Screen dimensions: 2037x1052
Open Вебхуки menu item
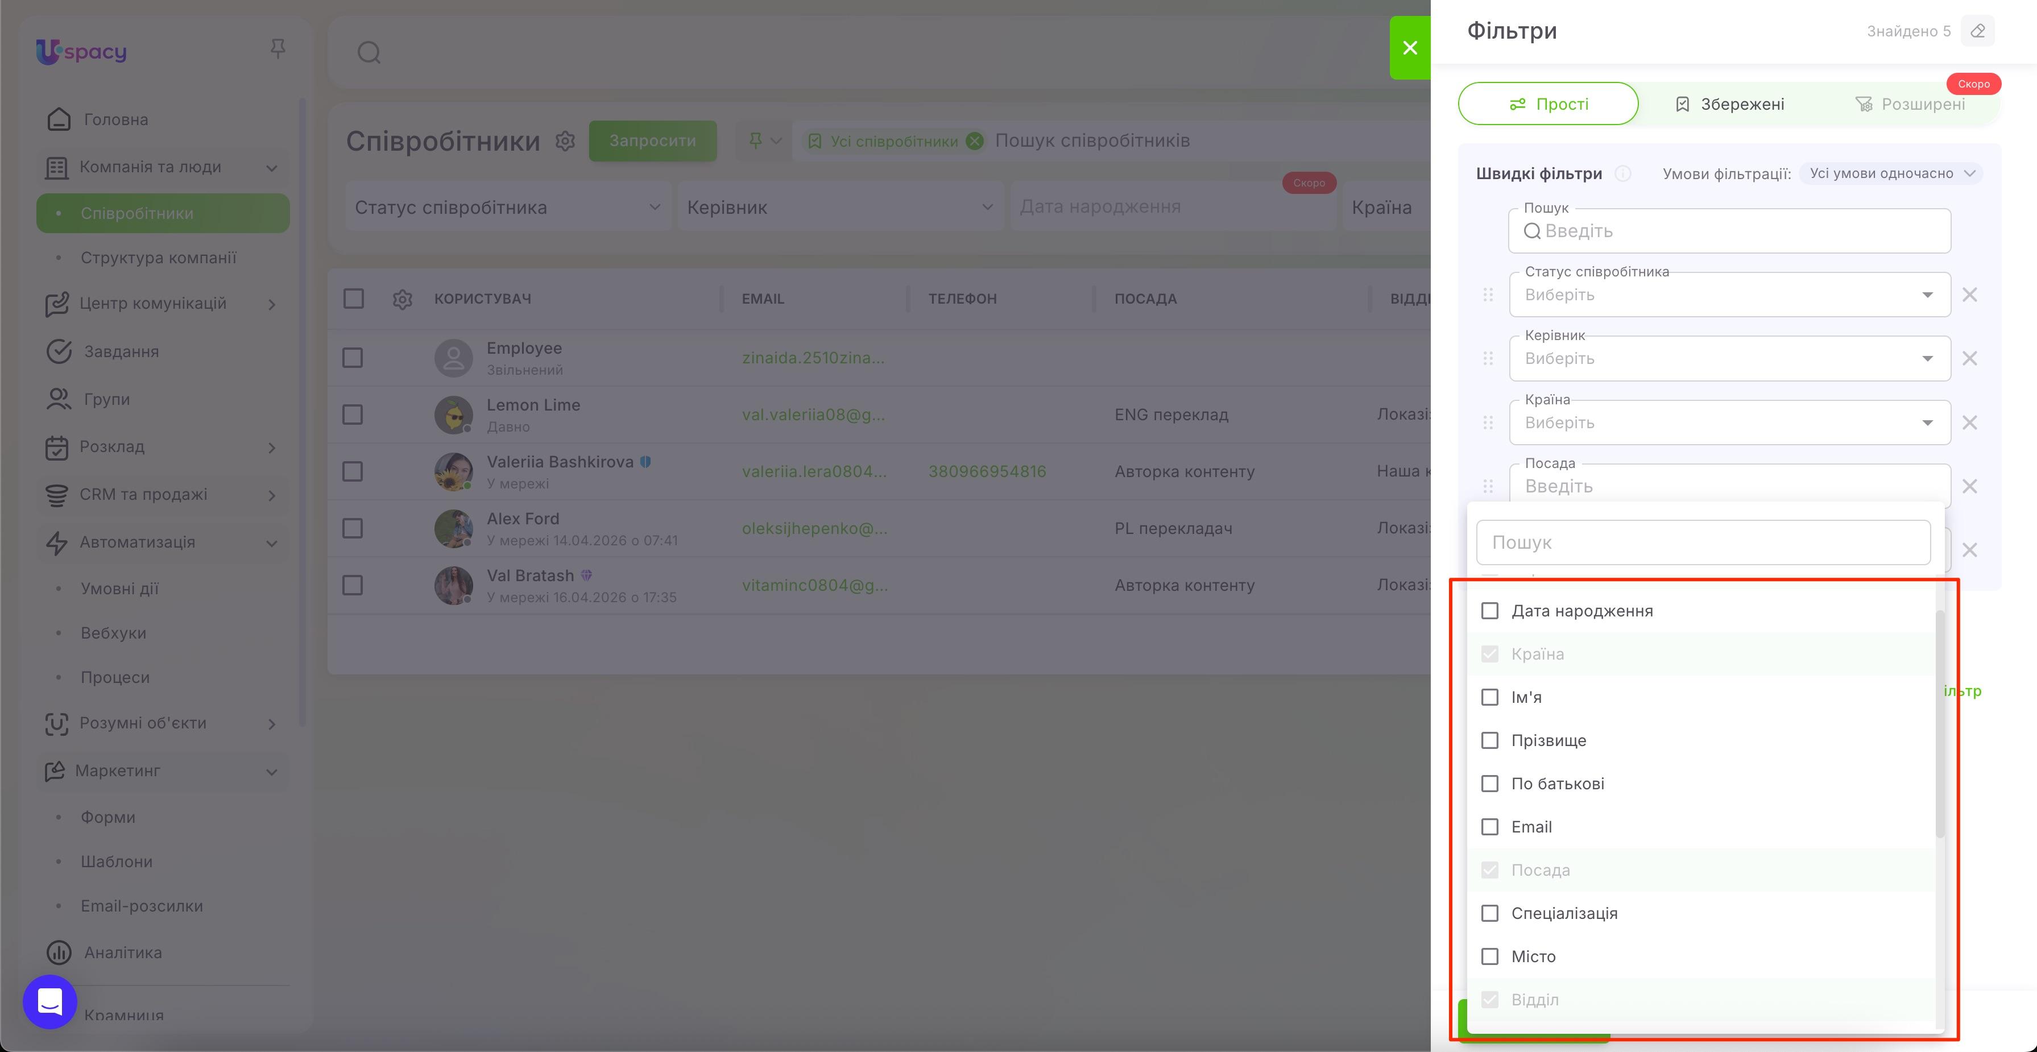[113, 633]
